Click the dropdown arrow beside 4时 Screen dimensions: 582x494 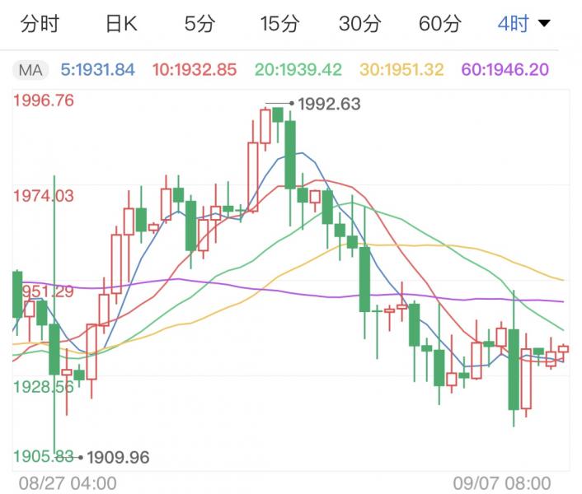[543, 24]
